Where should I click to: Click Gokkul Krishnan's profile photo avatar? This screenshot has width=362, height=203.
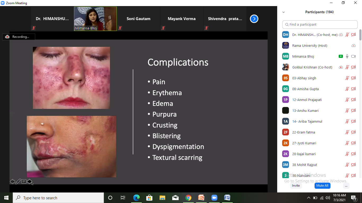[x=285, y=67]
